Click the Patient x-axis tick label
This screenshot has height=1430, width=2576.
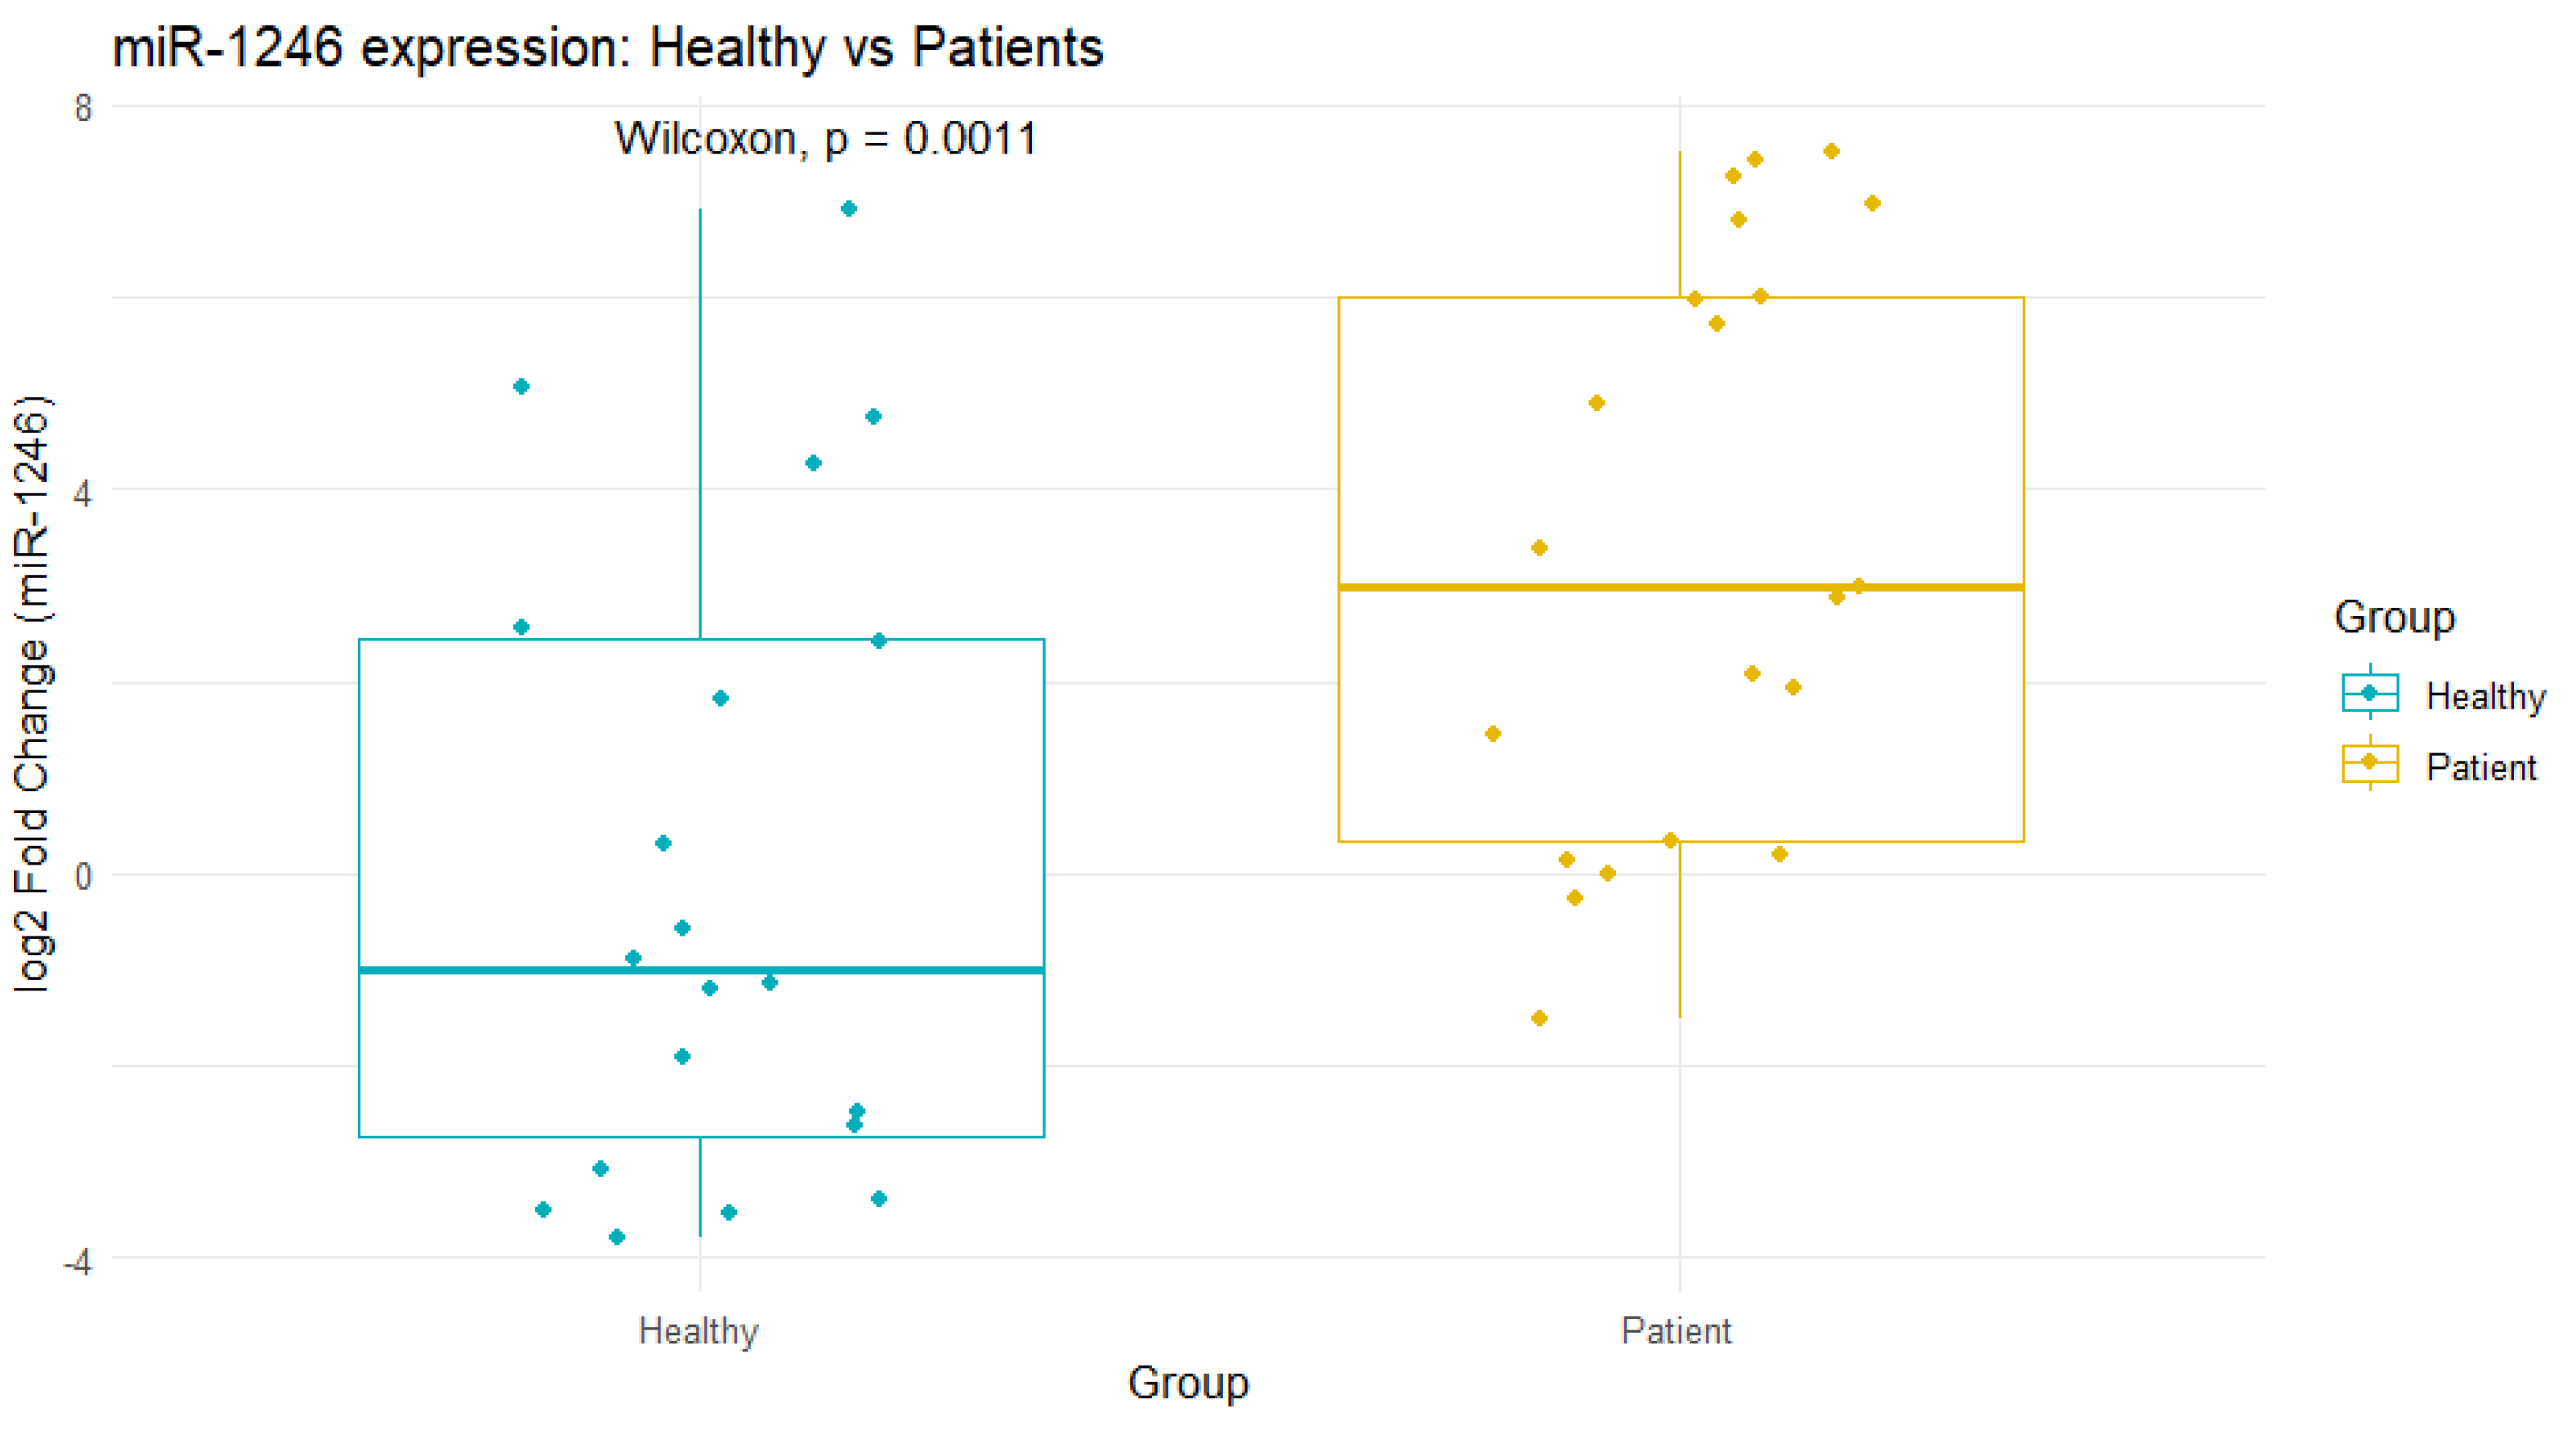[1676, 1331]
